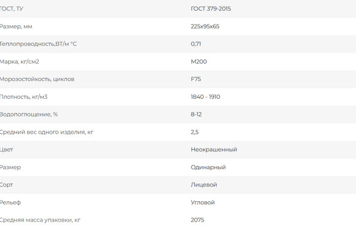Select the Размер, мм label
This screenshot has height=227, width=356.
pyautogui.click(x=16, y=26)
